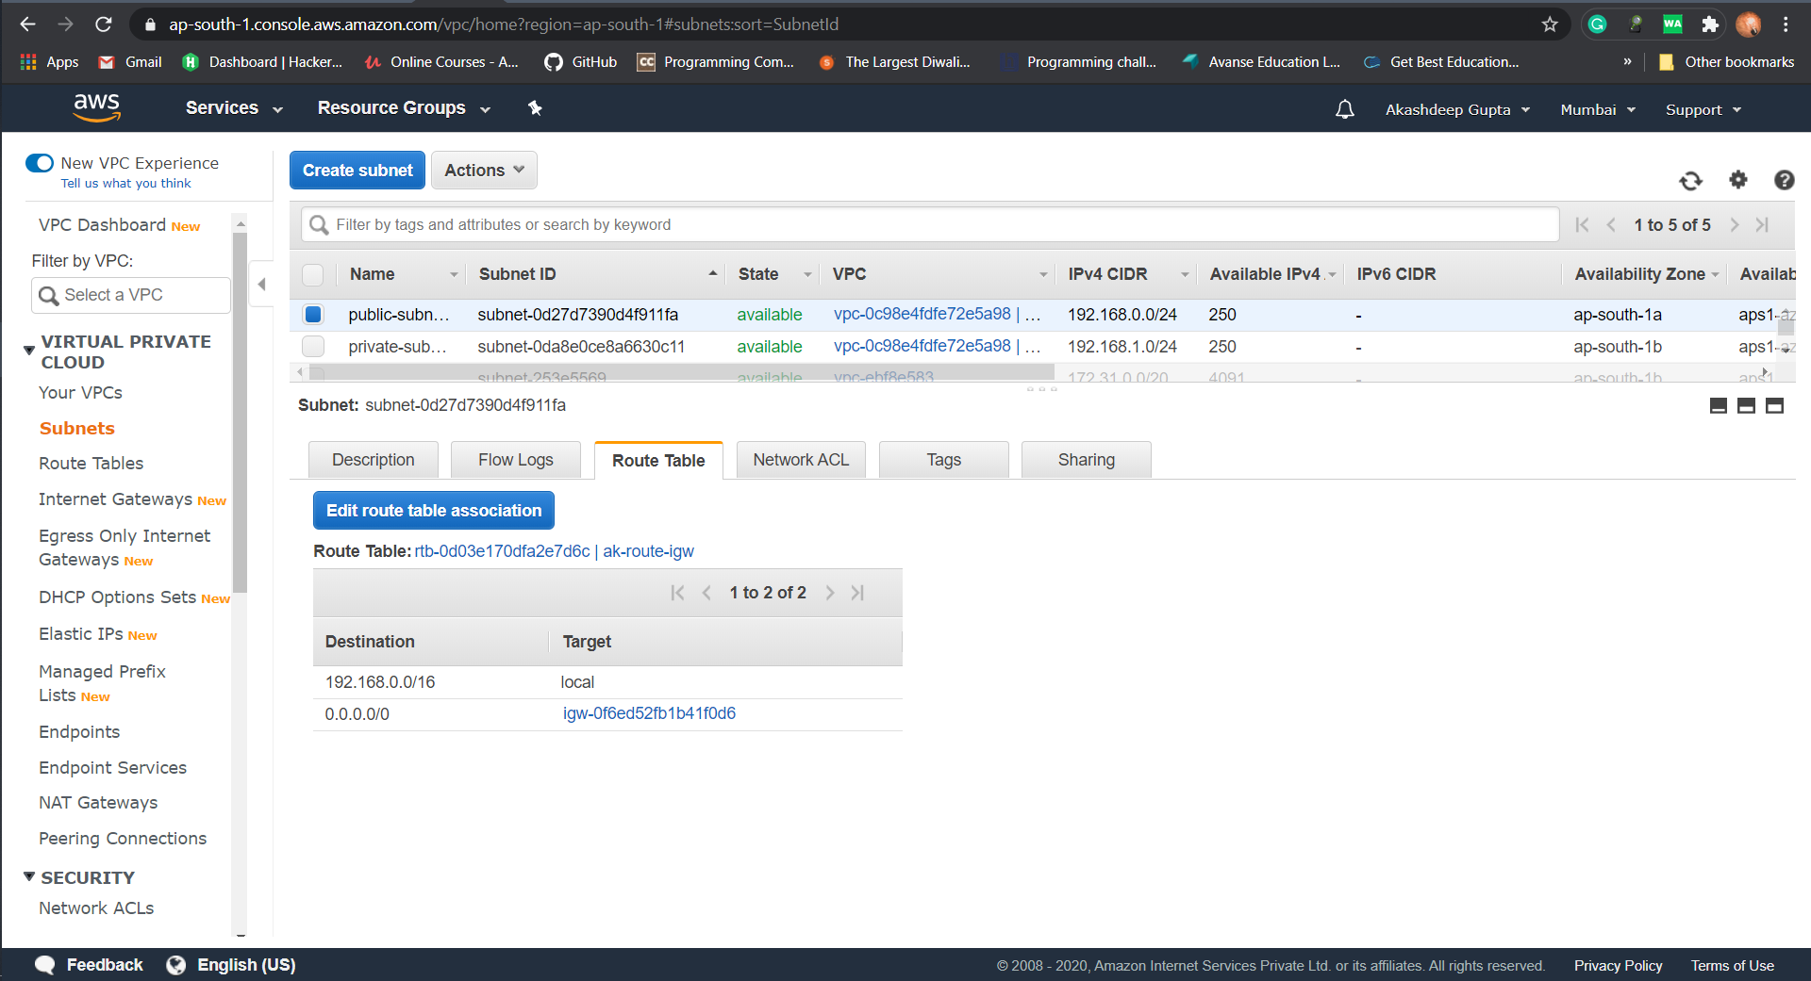Switch to the Network ACL tab

[800, 460]
